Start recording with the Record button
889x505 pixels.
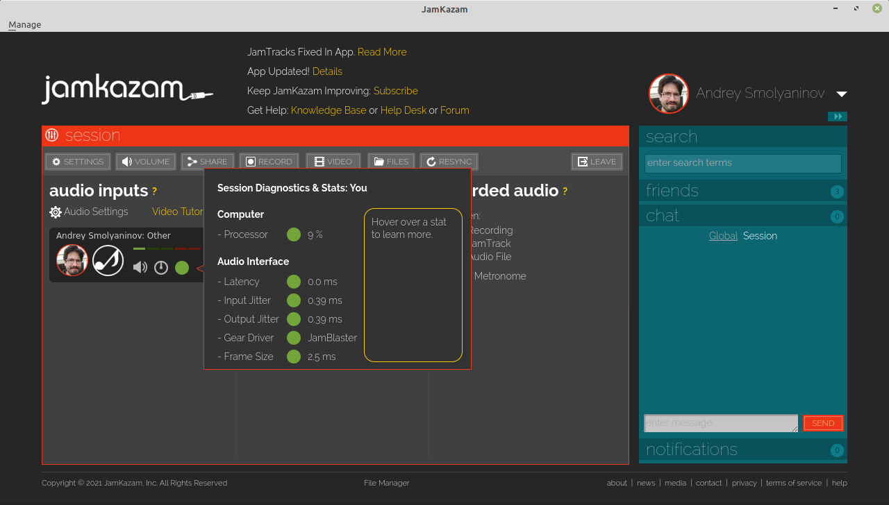(269, 162)
